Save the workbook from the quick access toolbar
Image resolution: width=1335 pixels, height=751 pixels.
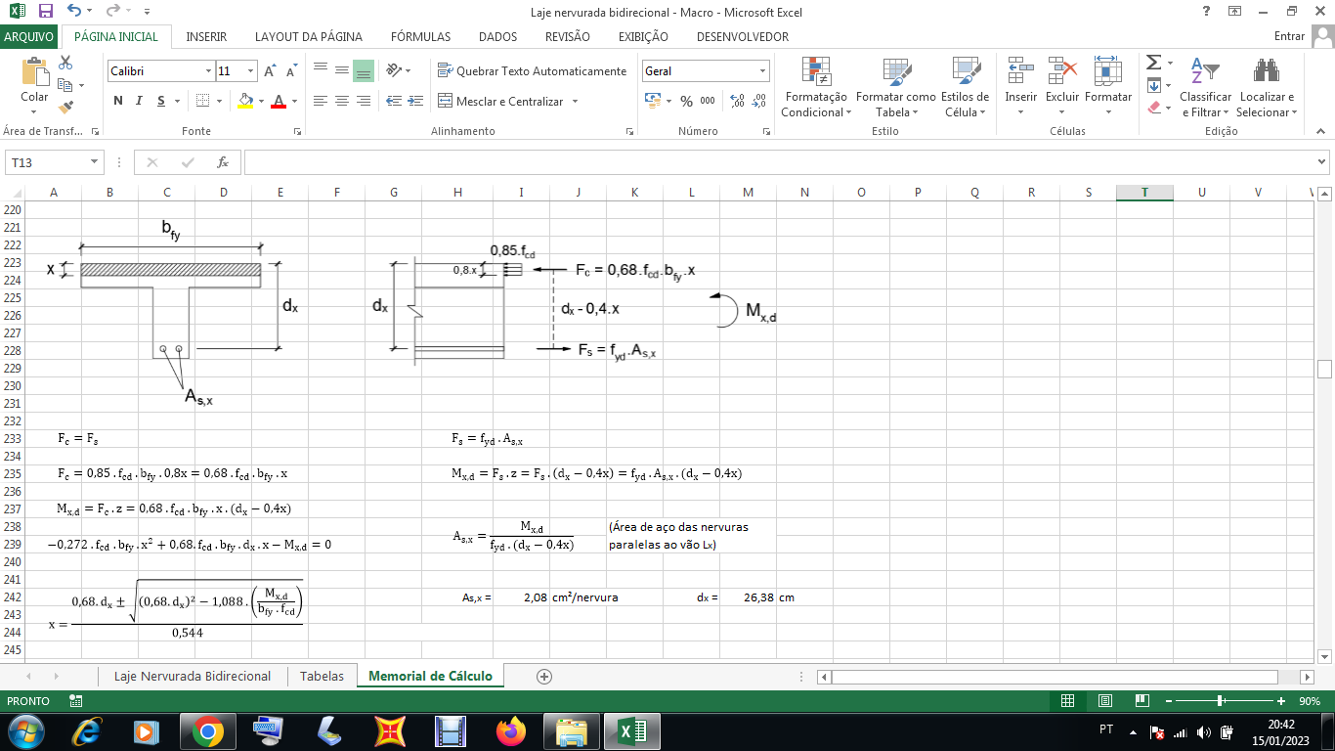point(46,11)
